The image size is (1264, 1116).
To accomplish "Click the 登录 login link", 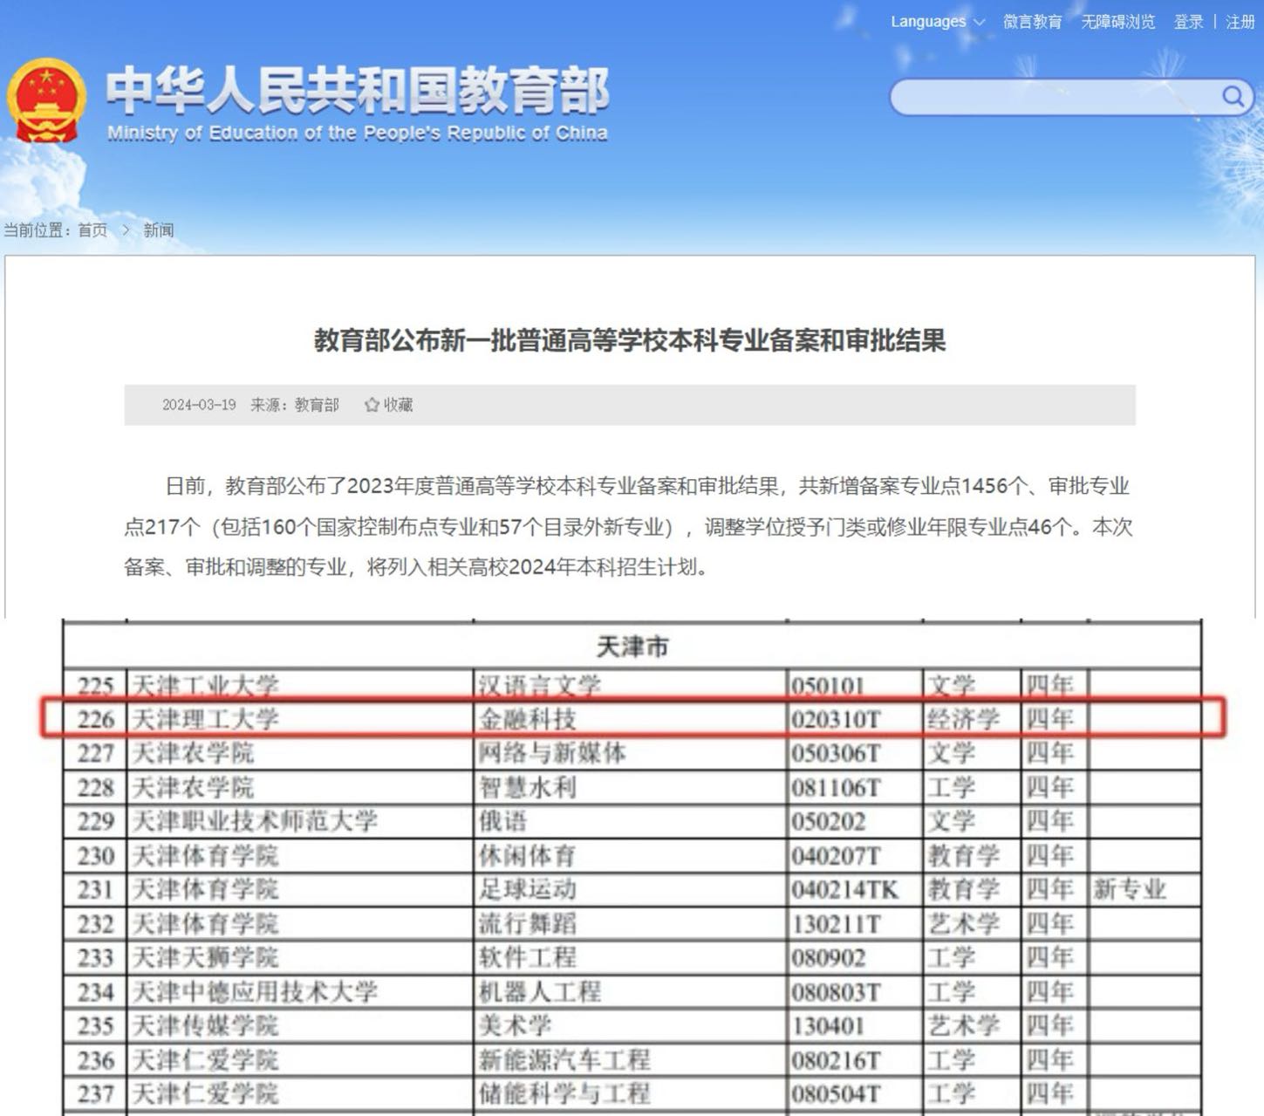I will pyautogui.click(x=1188, y=22).
